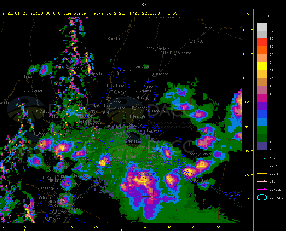The image size is (286, 231).
Task: Select the purple 36-39 dBZ swatch
Action: click(262, 106)
